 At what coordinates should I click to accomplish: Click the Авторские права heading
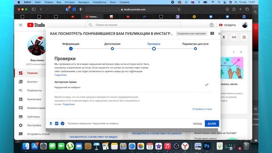[65, 82]
